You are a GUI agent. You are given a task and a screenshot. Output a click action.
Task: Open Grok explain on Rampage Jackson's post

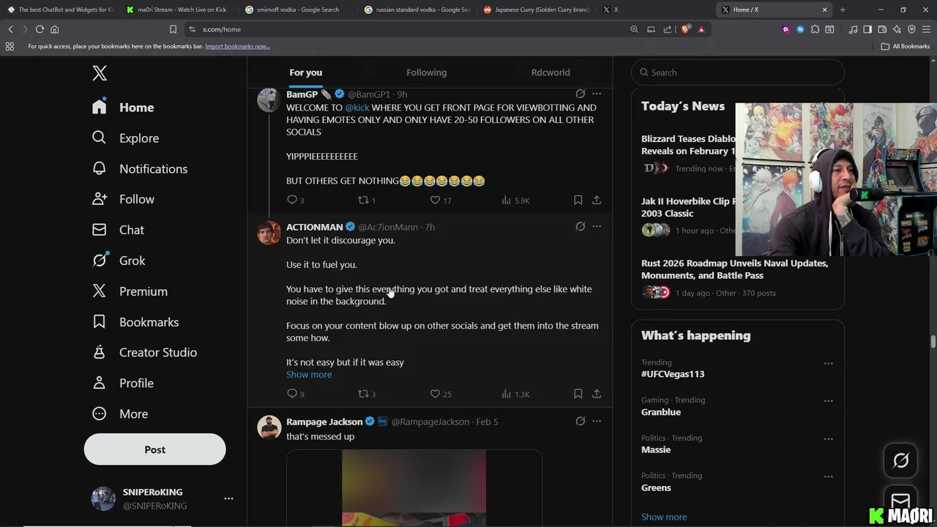click(x=580, y=421)
